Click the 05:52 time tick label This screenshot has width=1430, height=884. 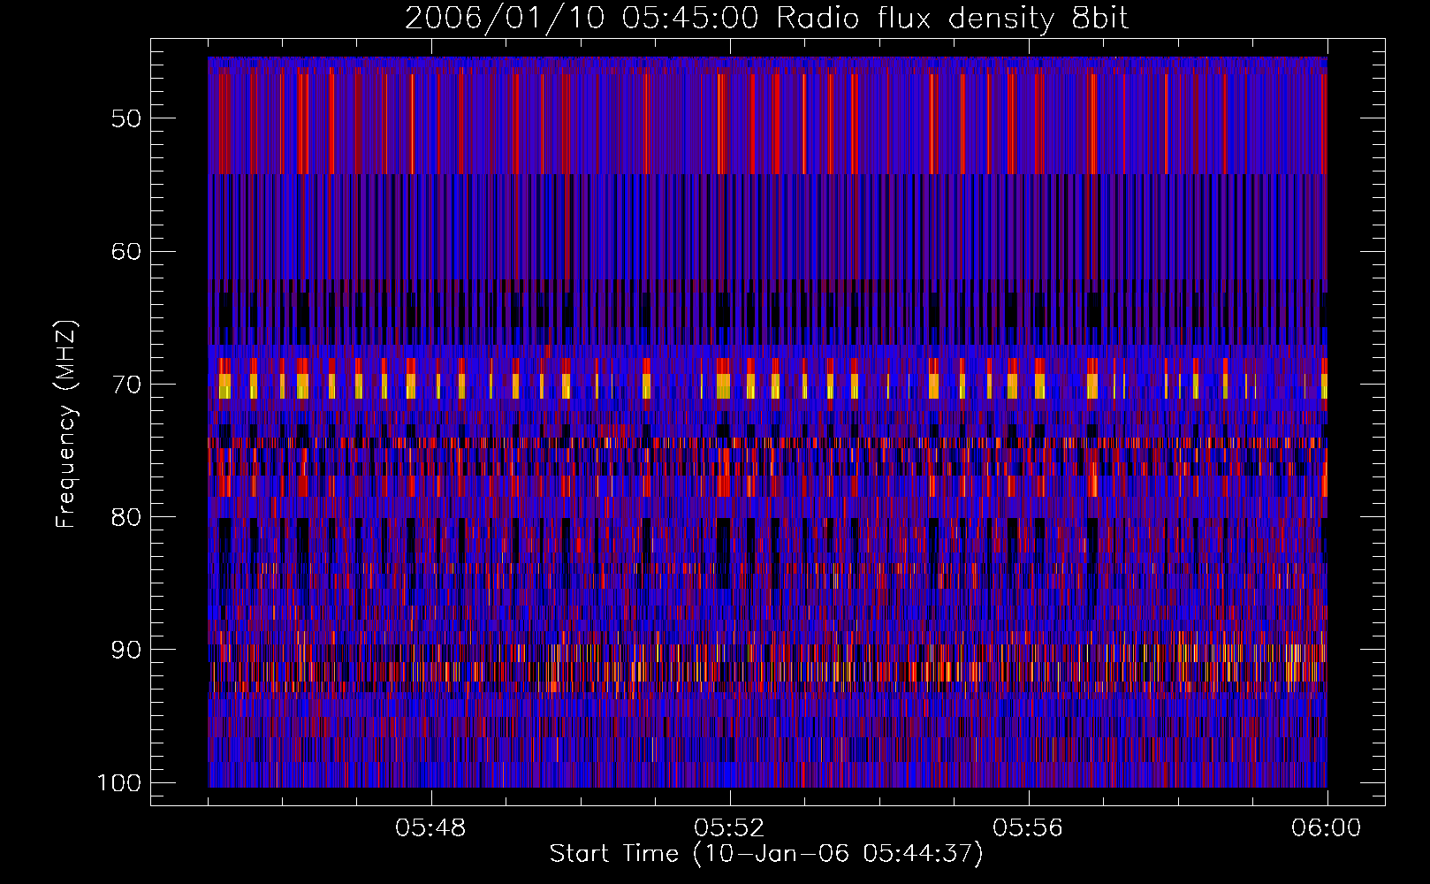729,828
